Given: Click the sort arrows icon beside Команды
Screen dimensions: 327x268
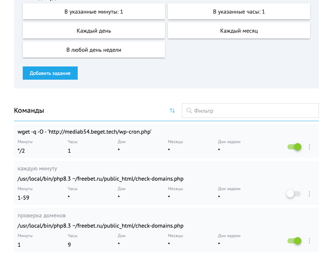Looking at the screenshot, I should 172,111.
